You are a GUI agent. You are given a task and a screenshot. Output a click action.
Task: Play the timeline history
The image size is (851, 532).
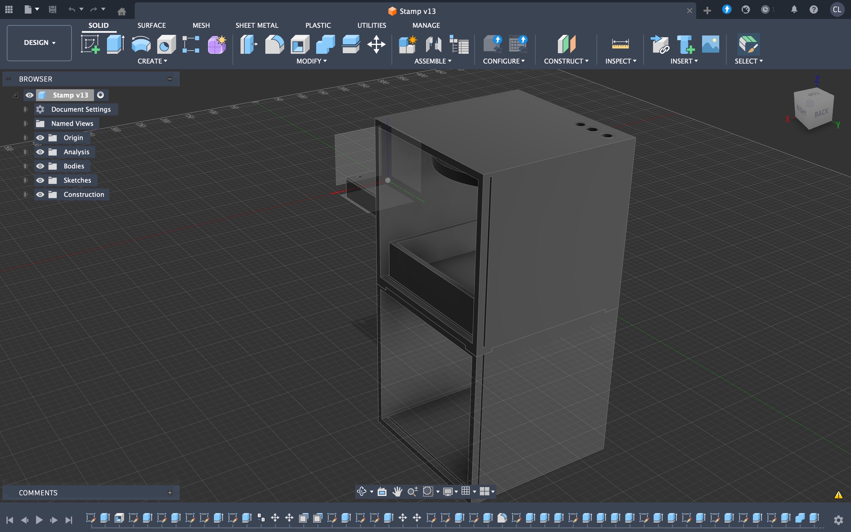(x=39, y=520)
